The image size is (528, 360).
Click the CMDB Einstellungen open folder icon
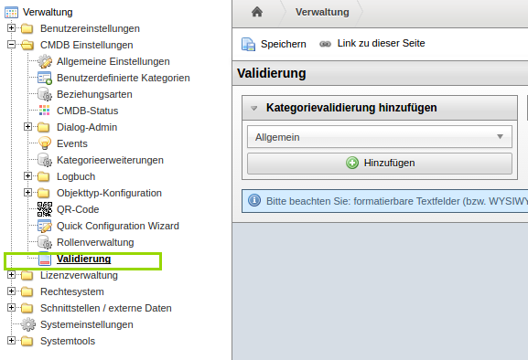(x=27, y=46)
